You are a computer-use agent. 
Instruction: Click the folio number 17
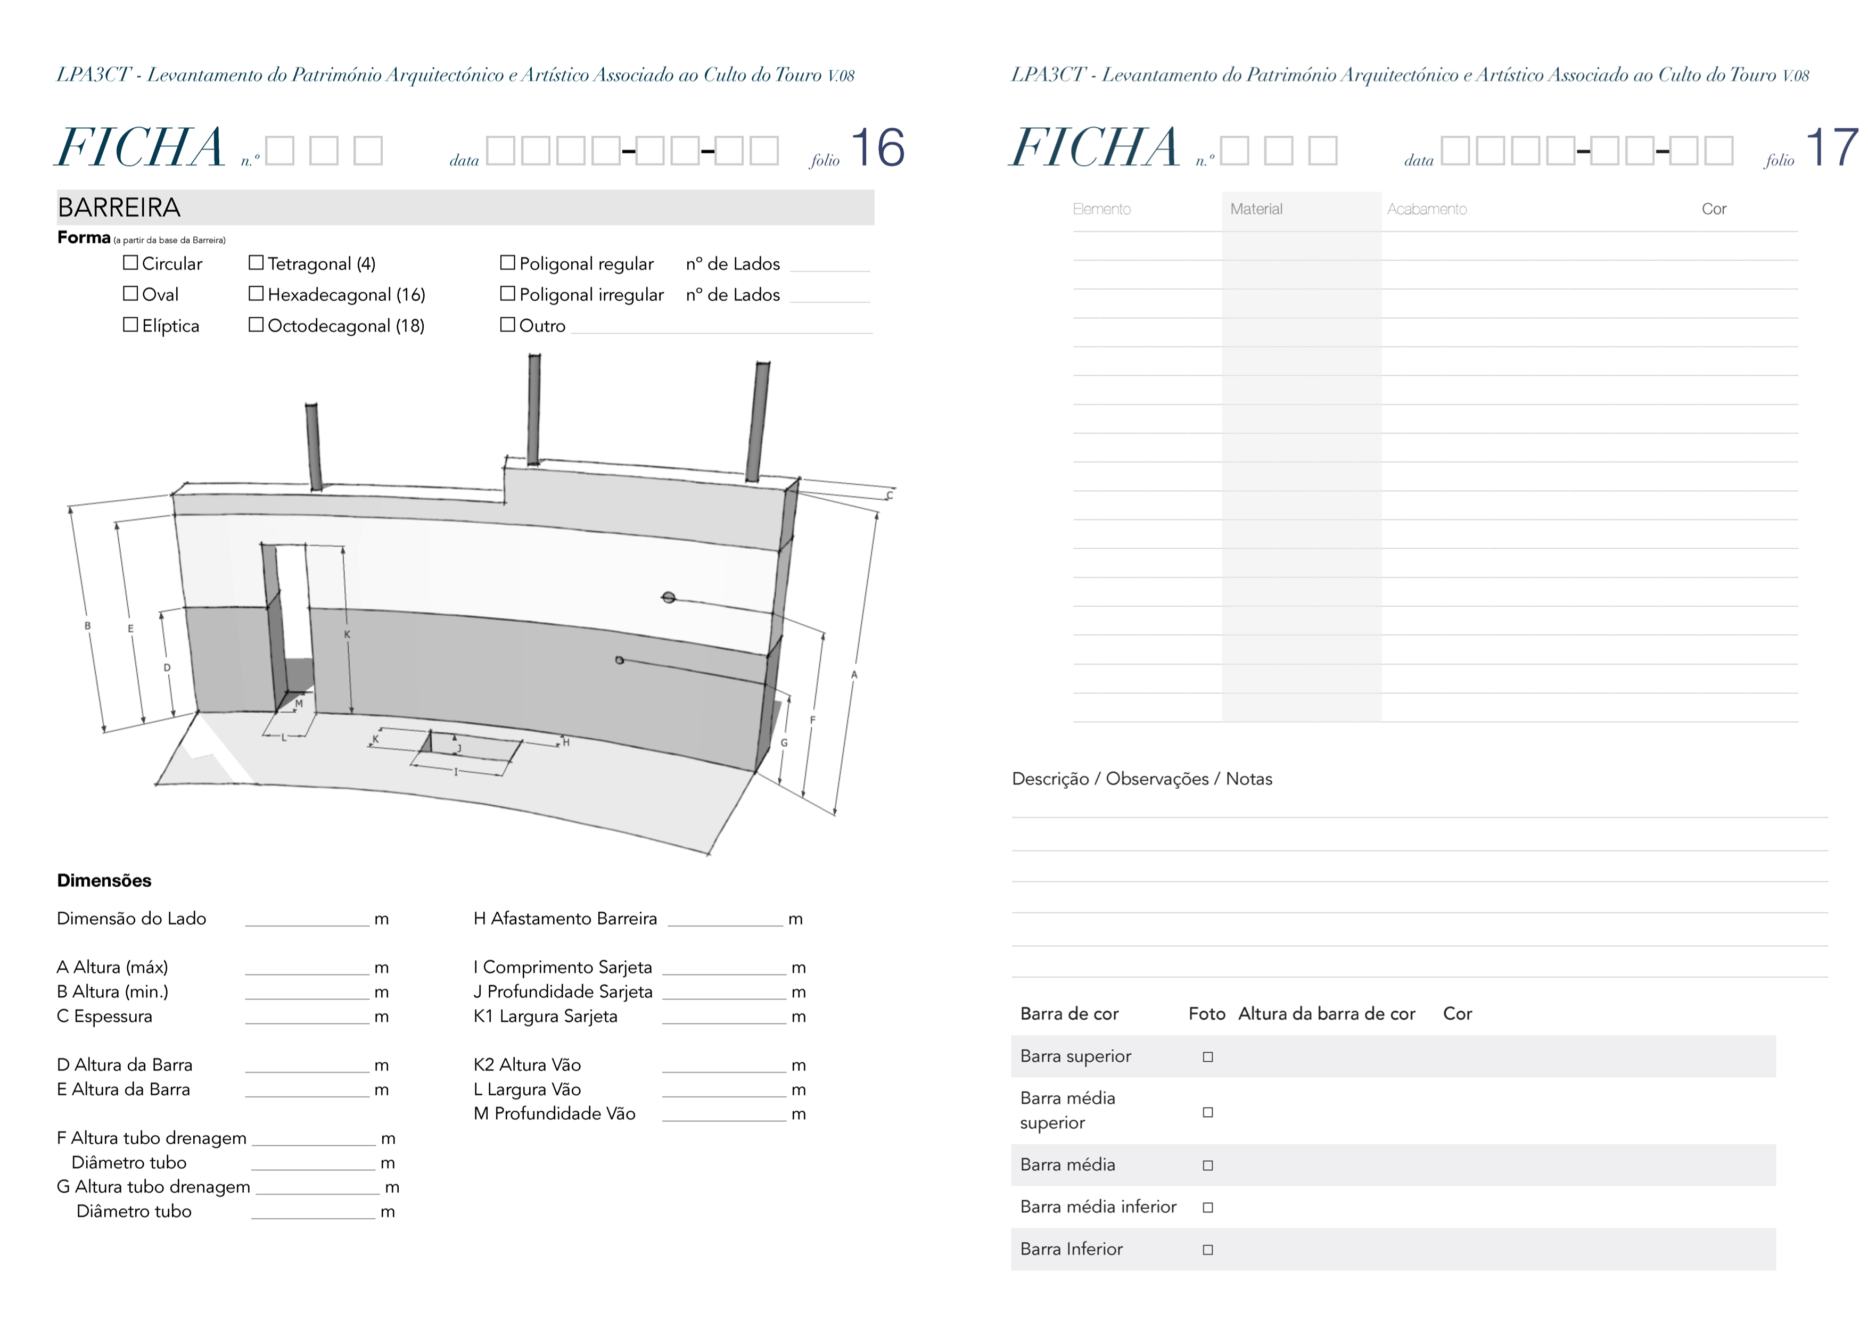[x=1832, y=148]
